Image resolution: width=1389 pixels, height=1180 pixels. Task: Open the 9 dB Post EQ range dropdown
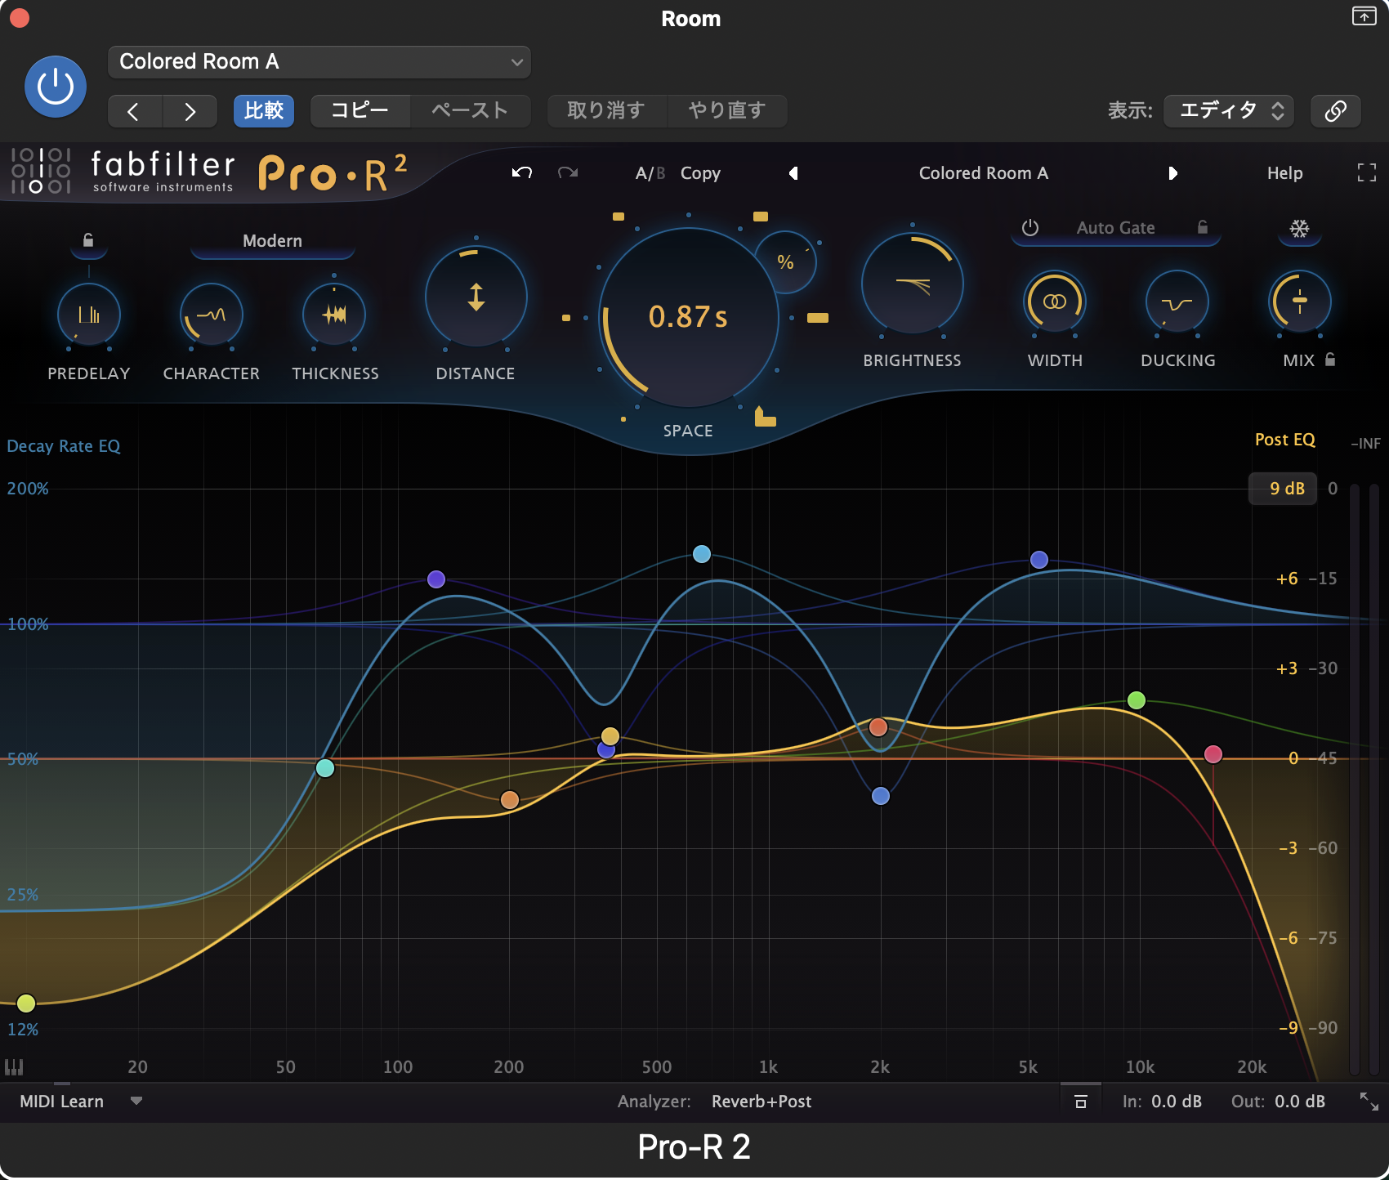point(1283,489)
